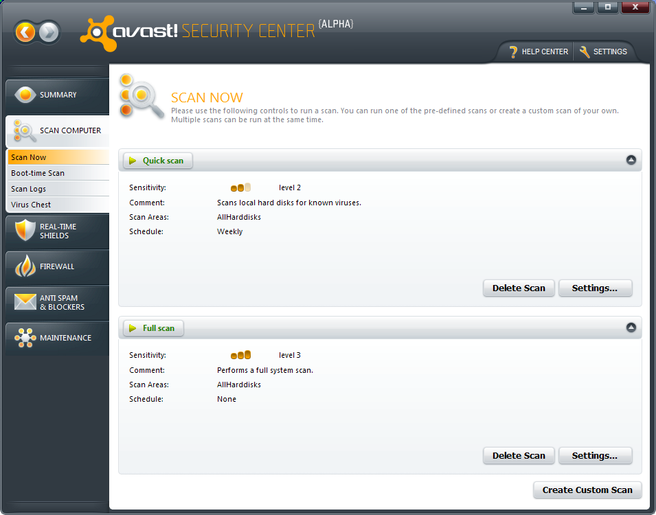Select Scan Now in the sidebar

pyautogui.click(x=58, y=157)
